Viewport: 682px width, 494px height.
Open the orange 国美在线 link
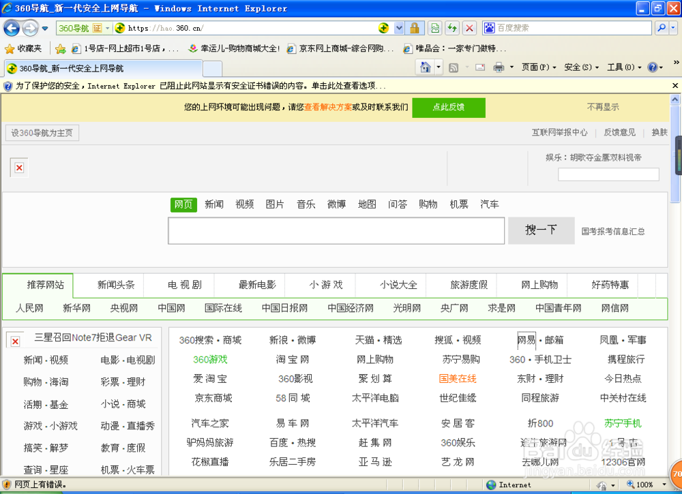click(458, 379)
